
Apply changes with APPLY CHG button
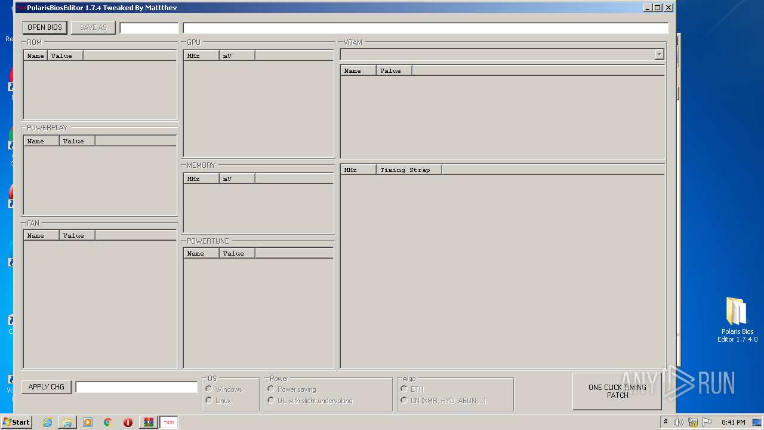pos(47,387)
